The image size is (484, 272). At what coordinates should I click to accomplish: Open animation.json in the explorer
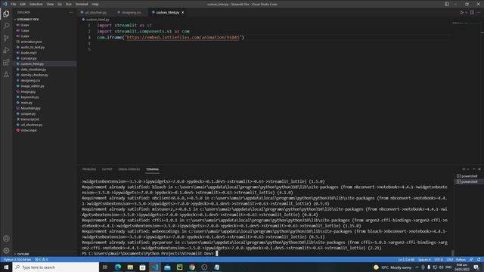coord(32,42)
